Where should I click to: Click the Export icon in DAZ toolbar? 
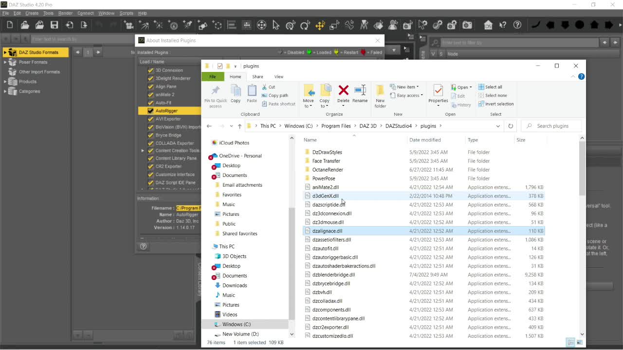click(84, 25)
